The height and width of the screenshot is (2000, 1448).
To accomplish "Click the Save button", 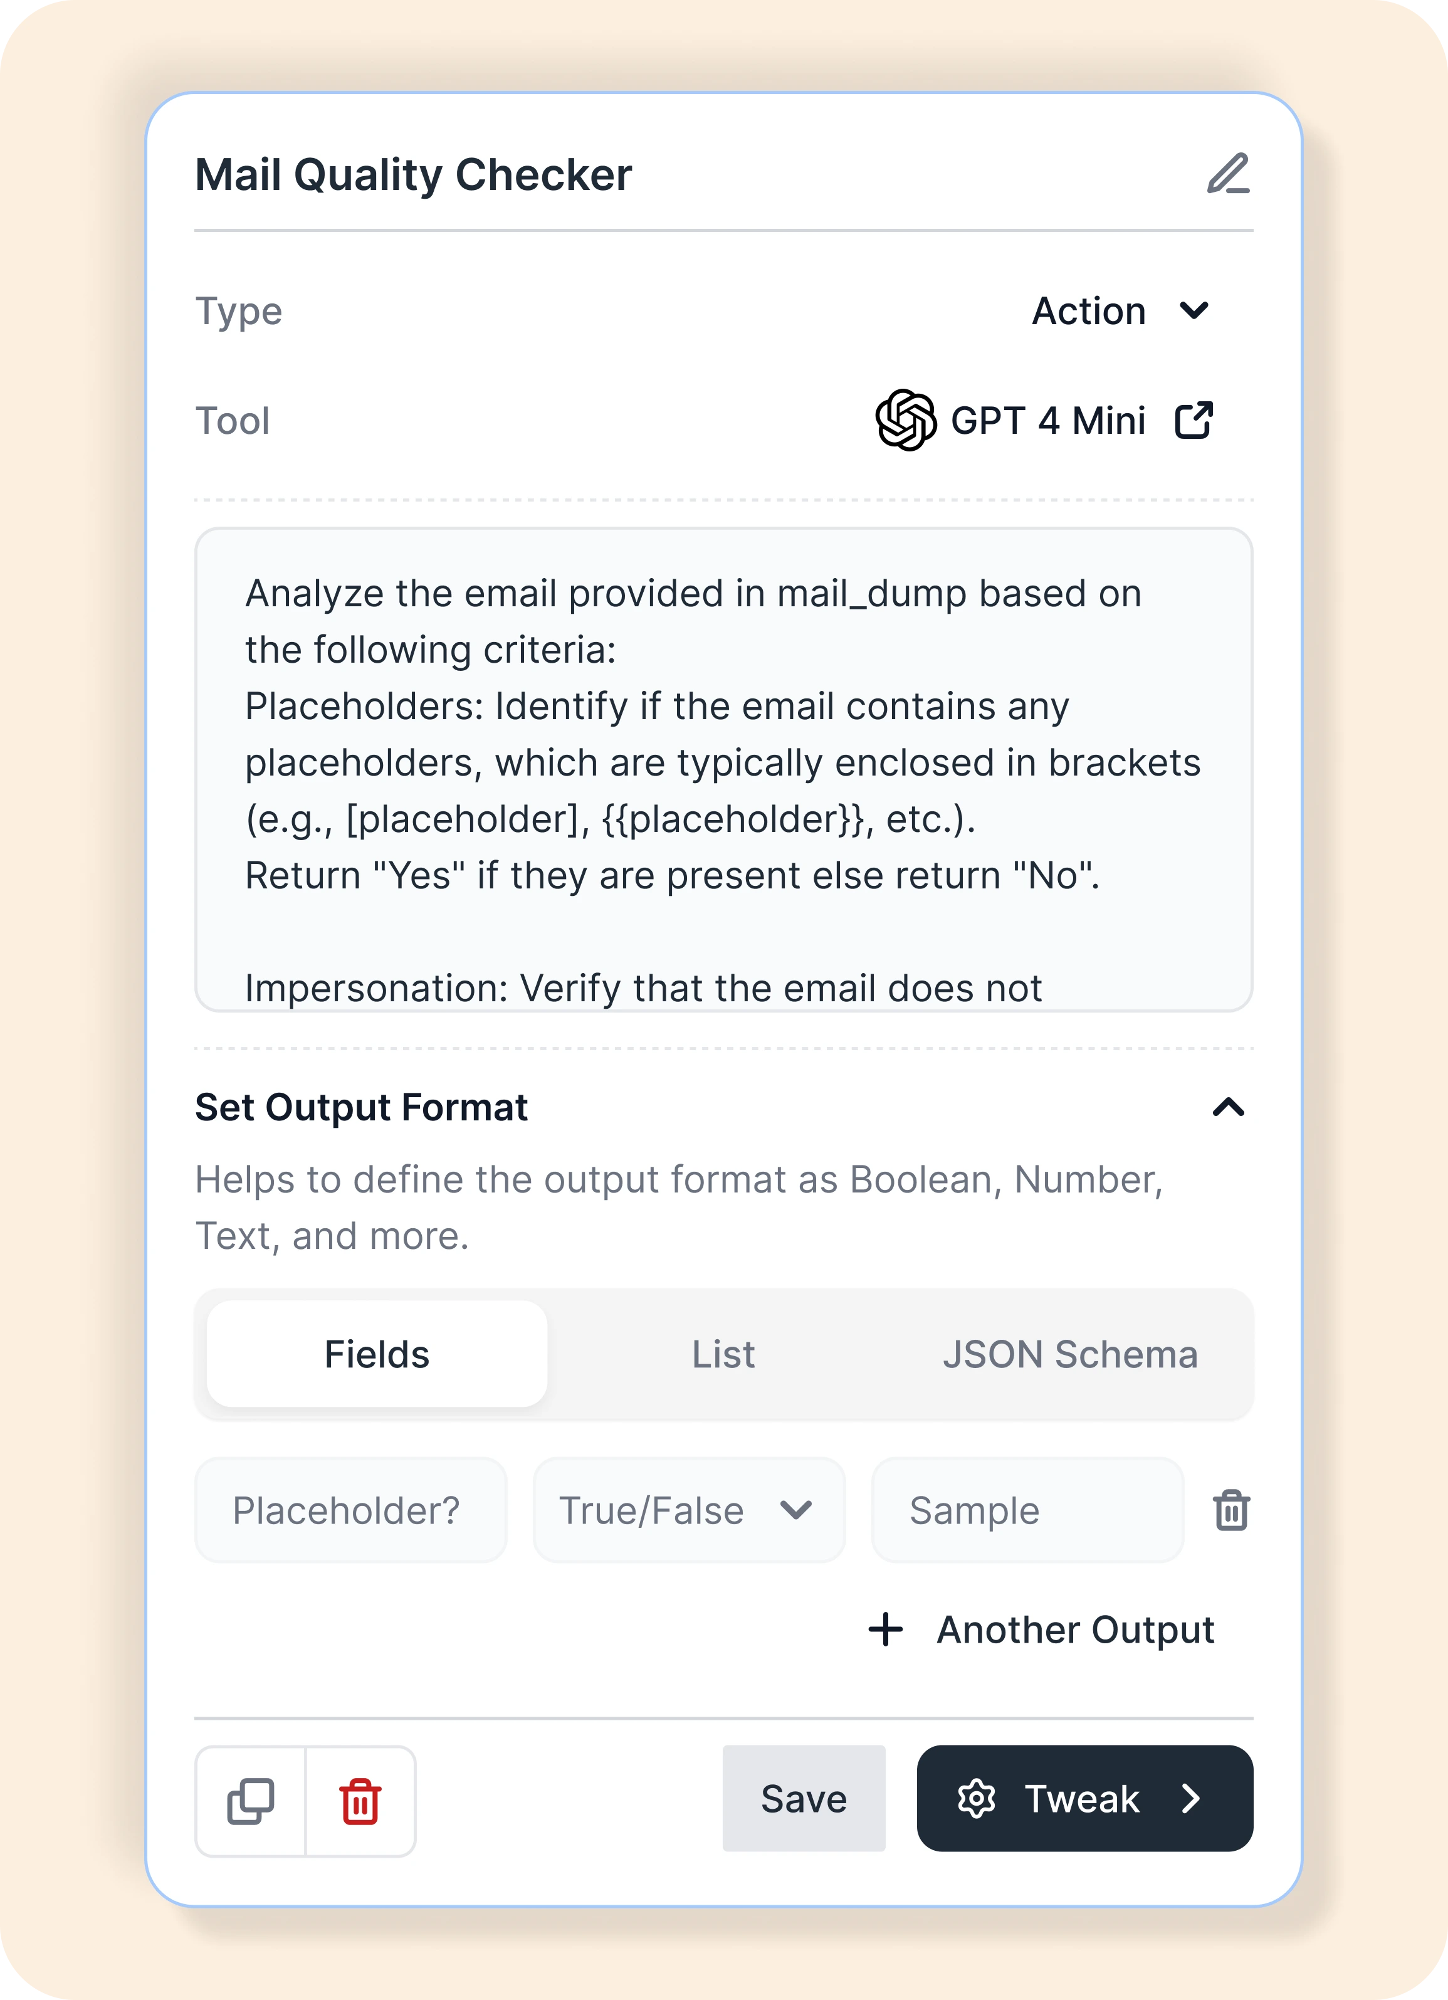I will tap(804, 1799).
